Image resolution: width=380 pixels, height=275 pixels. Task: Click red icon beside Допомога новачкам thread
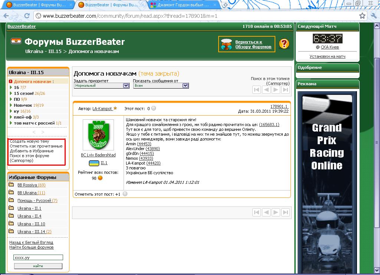[x=11, y=81]
